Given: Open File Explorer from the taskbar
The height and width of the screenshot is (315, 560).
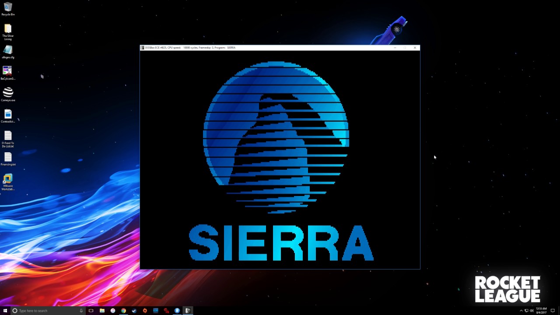Looking at the screenshot, I should [x=102, y=311].
